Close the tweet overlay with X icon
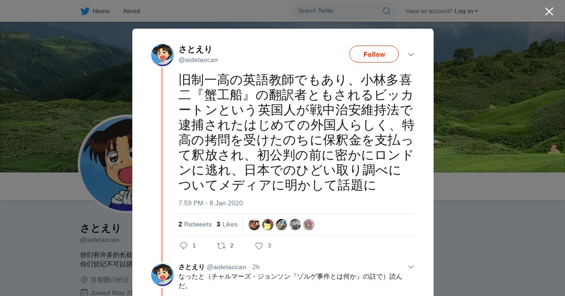This screenshot has width=565, height=296. tap(549, 11)
